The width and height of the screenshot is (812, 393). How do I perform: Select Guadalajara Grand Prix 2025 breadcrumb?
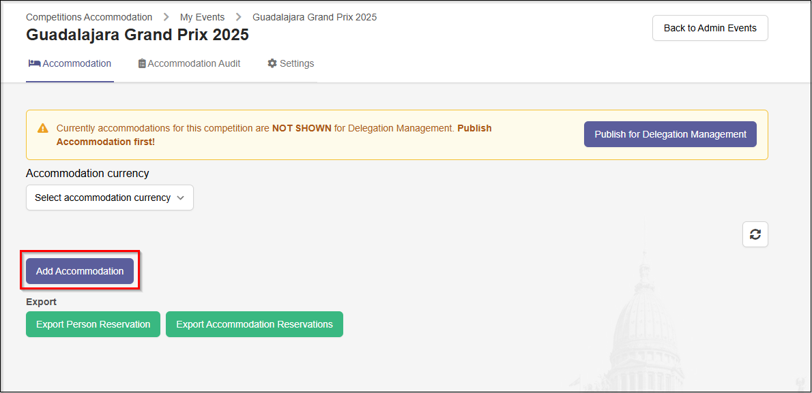pyautogui.click(x=314, y=17)
